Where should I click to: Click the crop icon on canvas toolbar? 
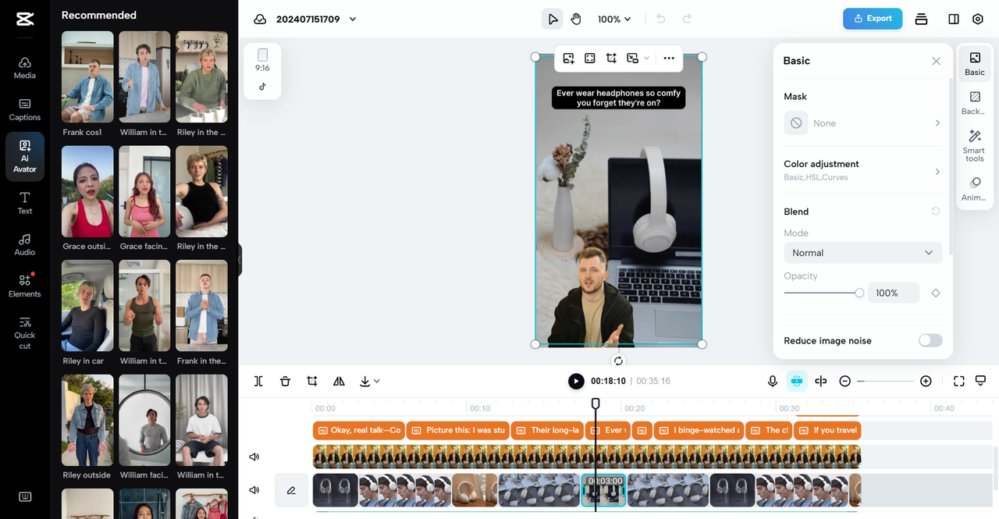(x=611, y=58)
